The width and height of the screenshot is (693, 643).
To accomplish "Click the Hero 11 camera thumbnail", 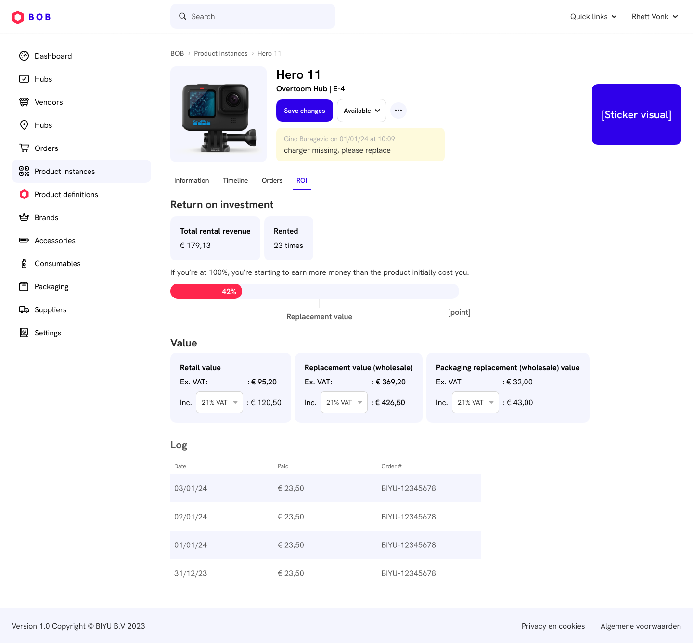I will (218, 114).
